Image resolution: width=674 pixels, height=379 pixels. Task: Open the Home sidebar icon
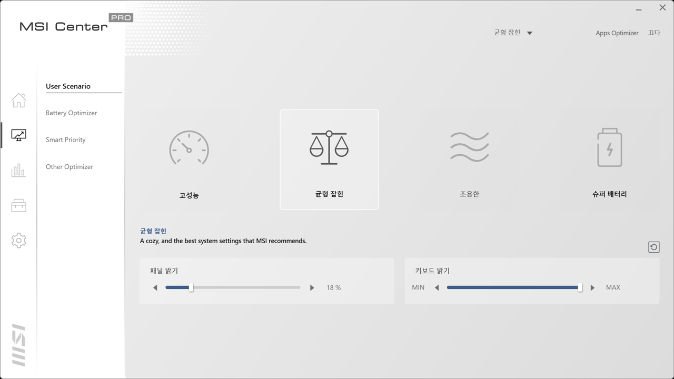18,100
